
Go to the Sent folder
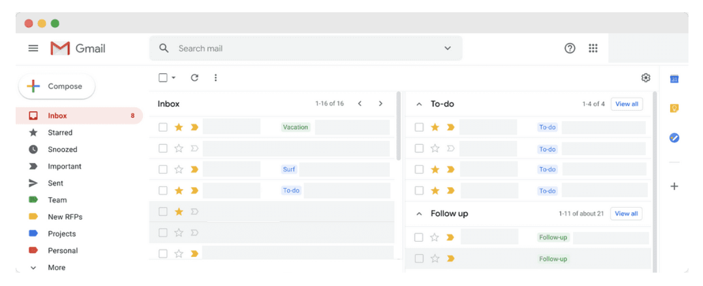tap(55, 183)
